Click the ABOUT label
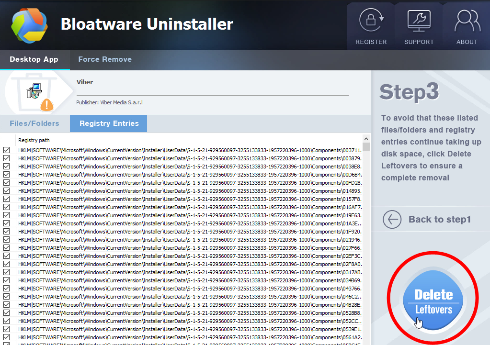The image size is (490, 345). pyautogui.click(x=467, y=42)
